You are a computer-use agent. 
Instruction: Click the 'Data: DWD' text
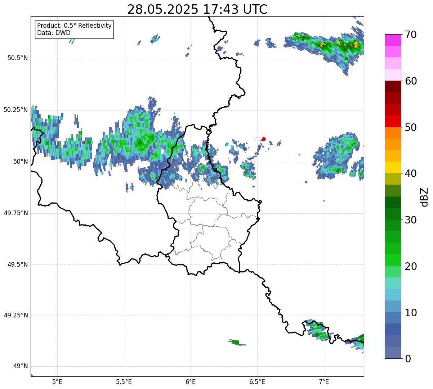54,33
